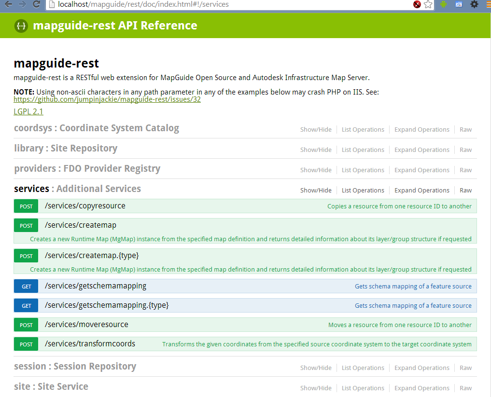Click the green Android extension icon
The height and width of the screenshot is (397, 491).
point(443,4)
